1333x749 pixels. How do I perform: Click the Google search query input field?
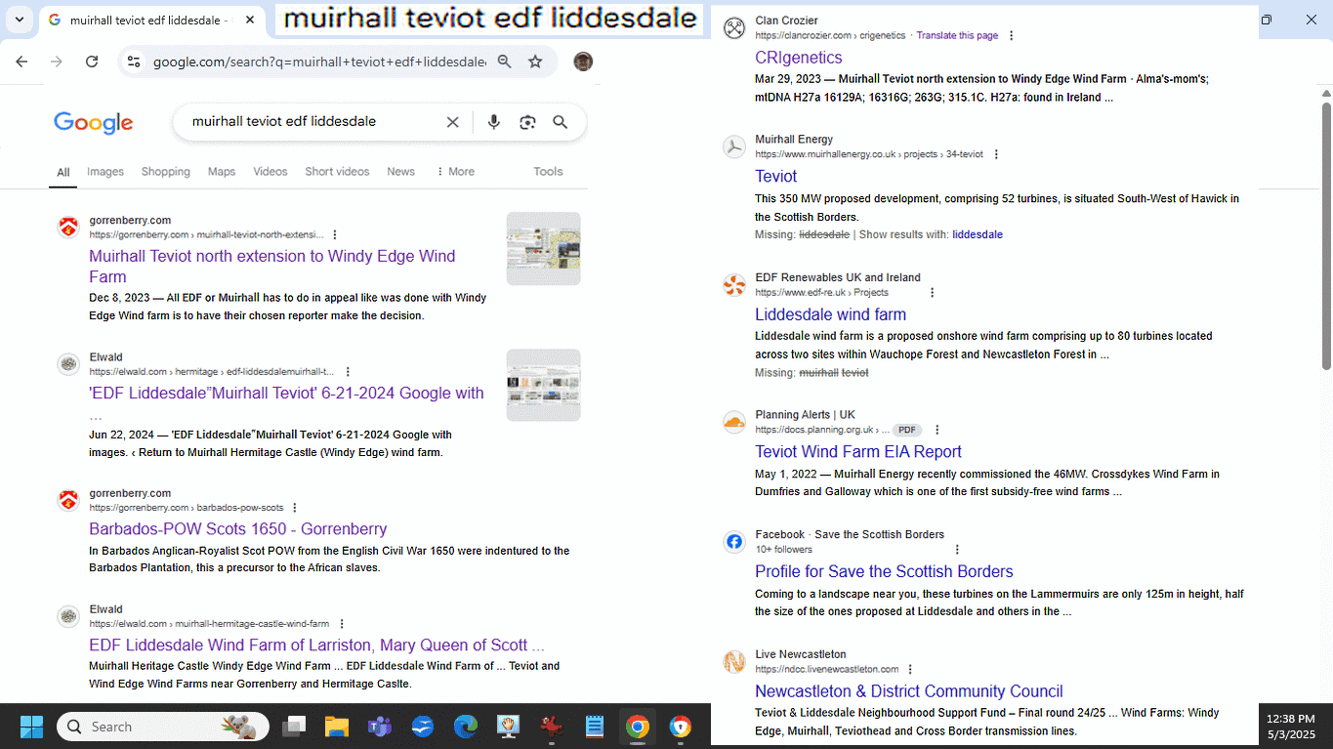311,122
